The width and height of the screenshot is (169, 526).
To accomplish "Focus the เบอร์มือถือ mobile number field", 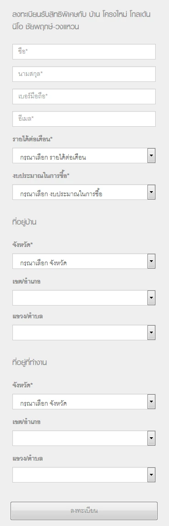I will coord(84,97).
